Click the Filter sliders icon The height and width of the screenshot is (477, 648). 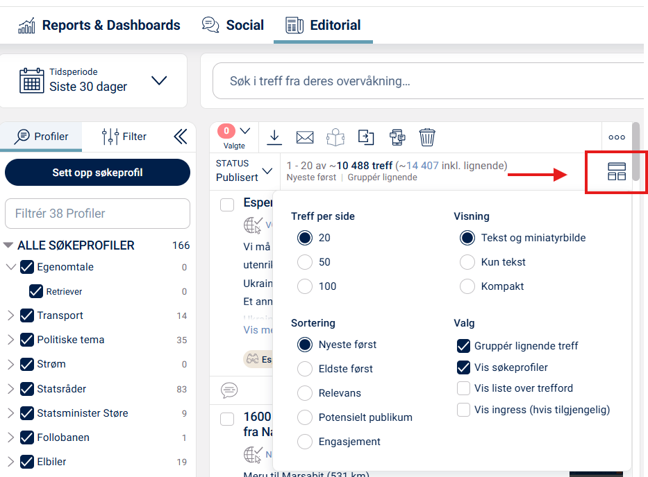pos(110,137)
